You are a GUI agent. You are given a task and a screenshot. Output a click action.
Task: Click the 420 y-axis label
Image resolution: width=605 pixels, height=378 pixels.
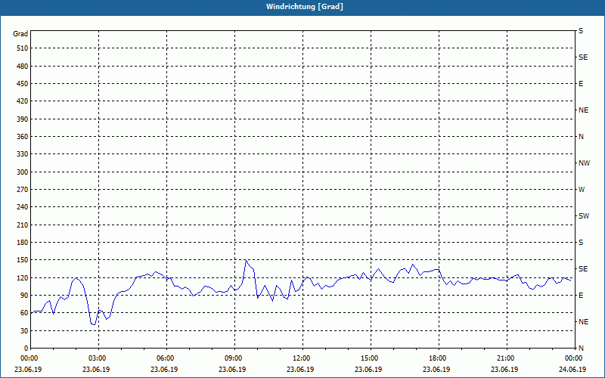(x=23, y=101)
